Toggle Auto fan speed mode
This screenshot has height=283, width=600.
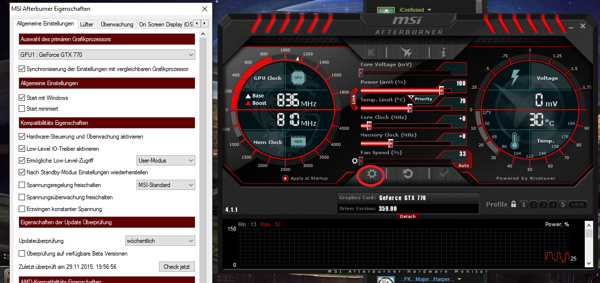[x=464, y=165]
